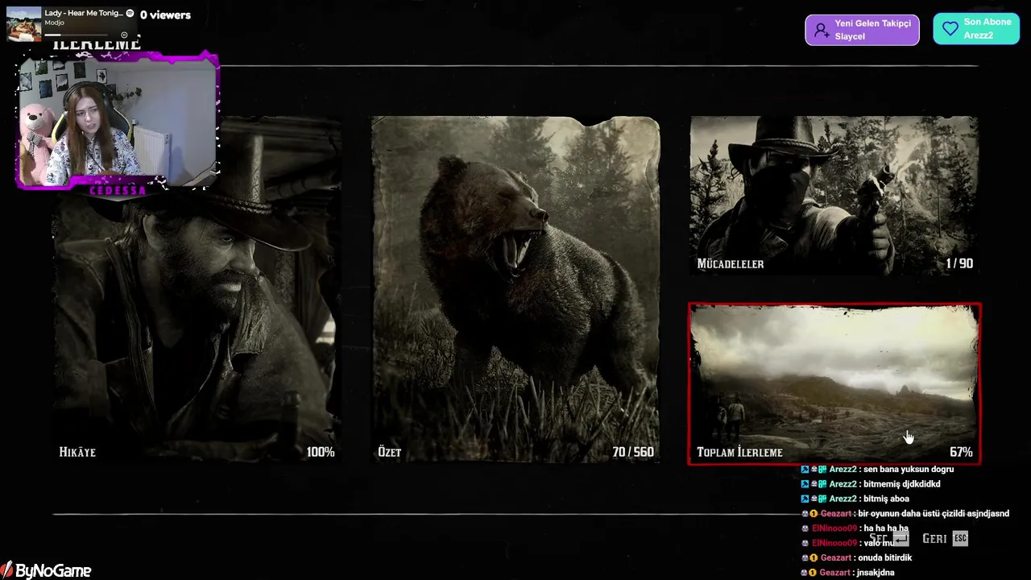Click the Geri back label
1031x580 pixels.
934,538
